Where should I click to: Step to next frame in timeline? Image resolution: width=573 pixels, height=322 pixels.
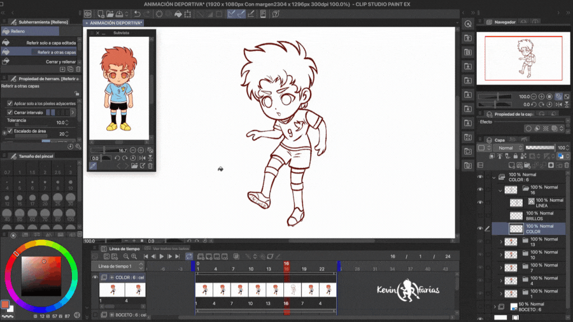[x=169, y=256]
